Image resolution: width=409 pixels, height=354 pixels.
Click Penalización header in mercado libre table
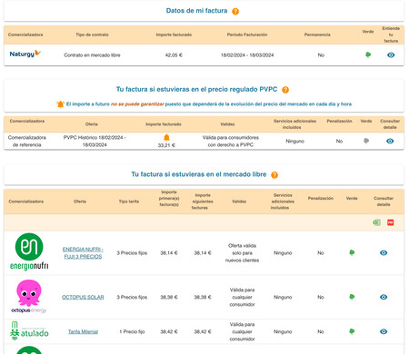click(321, 199)
